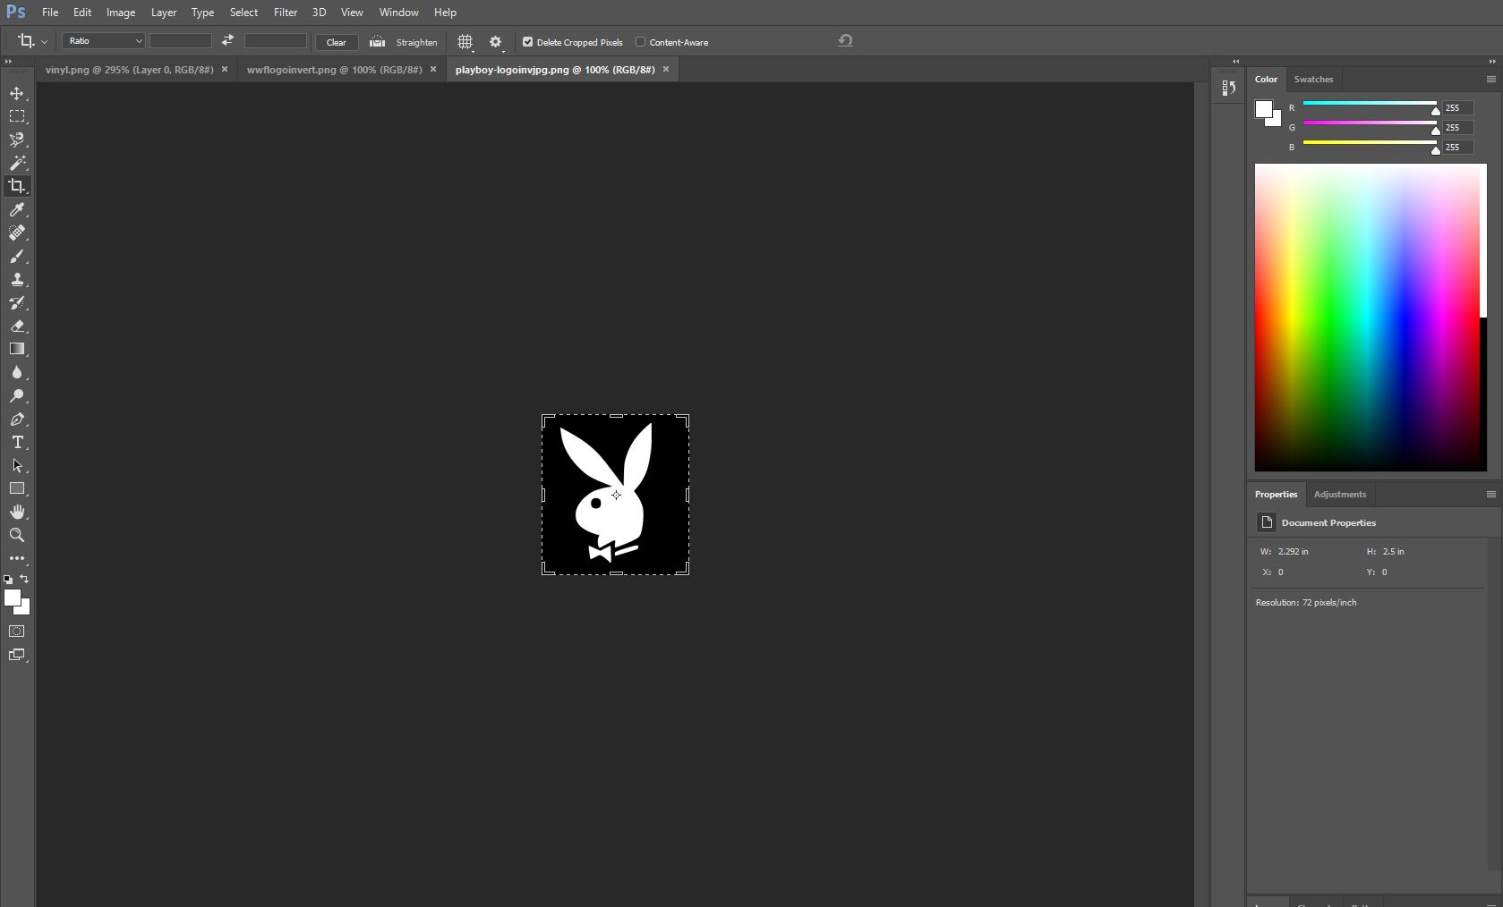Enable the Content-Aware checkbox
1503x907 pixels.
click(x=640, y=42)
